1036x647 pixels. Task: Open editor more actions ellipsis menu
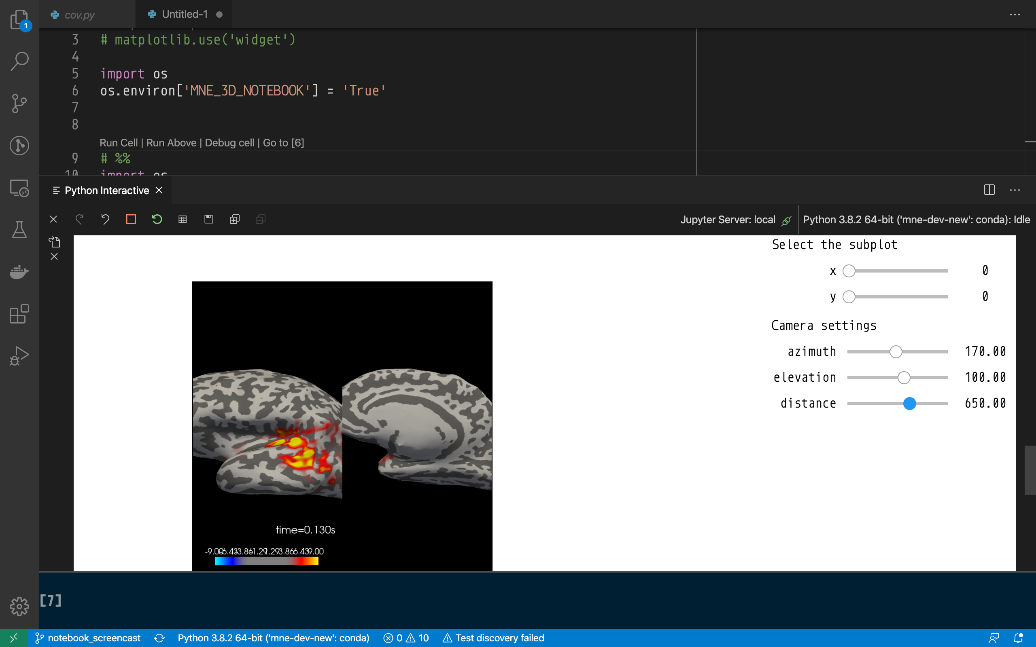(1014, 15)
